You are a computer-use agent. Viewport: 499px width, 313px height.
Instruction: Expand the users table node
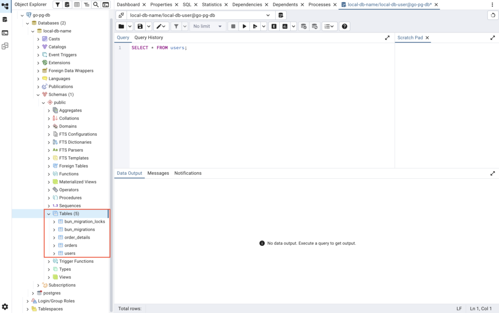click(x=54, y=253)
